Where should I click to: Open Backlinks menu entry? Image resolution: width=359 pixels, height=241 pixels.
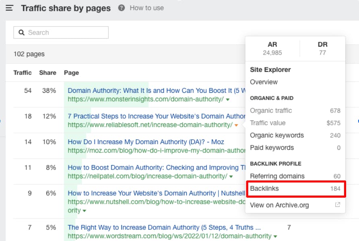(295, 189)
